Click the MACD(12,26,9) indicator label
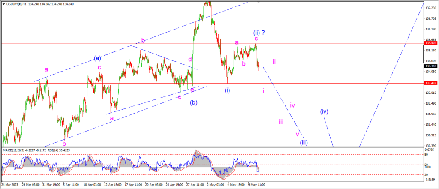The image size is (439, 189). point(13,150)
